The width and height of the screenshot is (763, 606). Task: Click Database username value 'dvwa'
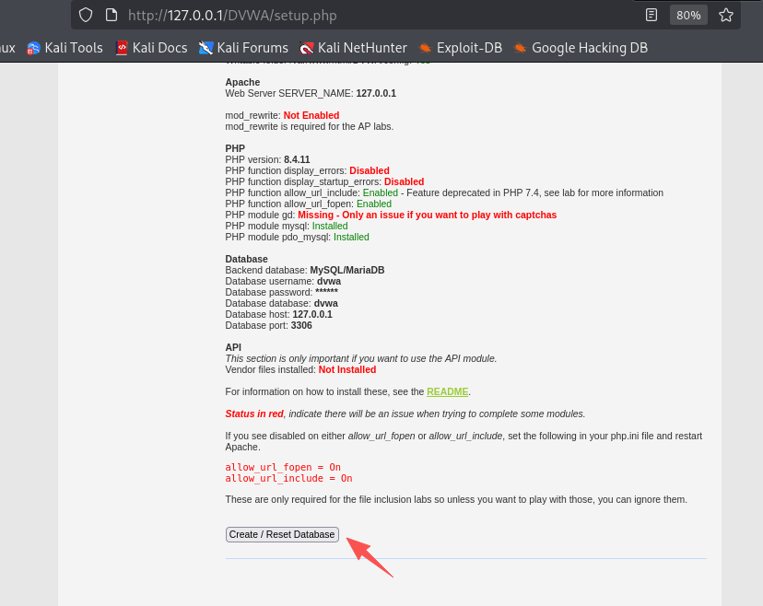click(x=329, y=281)
